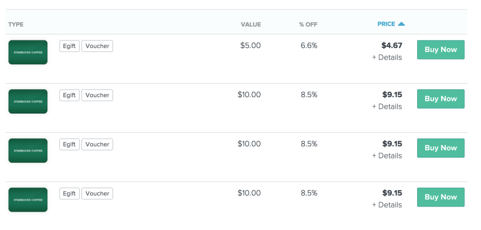
Task: Click the TYPE column header
Action: pyautogui.click(x=16, y=24)
